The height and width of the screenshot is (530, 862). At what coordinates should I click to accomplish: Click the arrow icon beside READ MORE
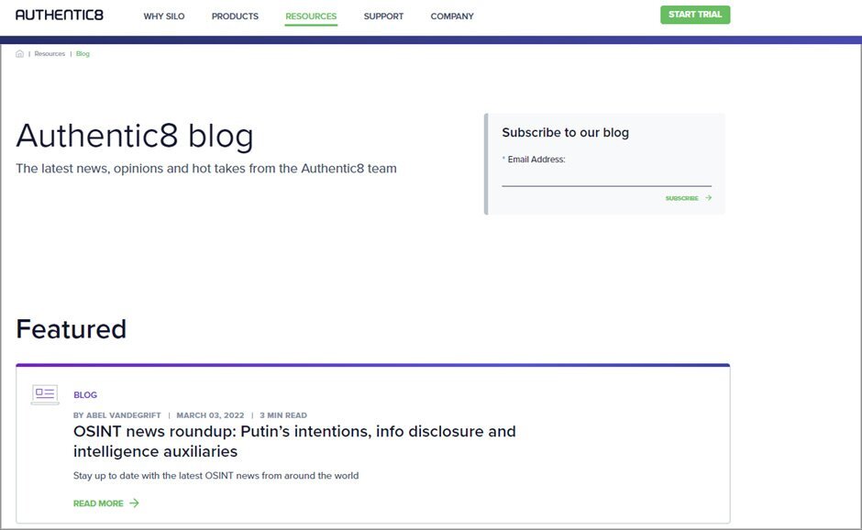point(134,502)
